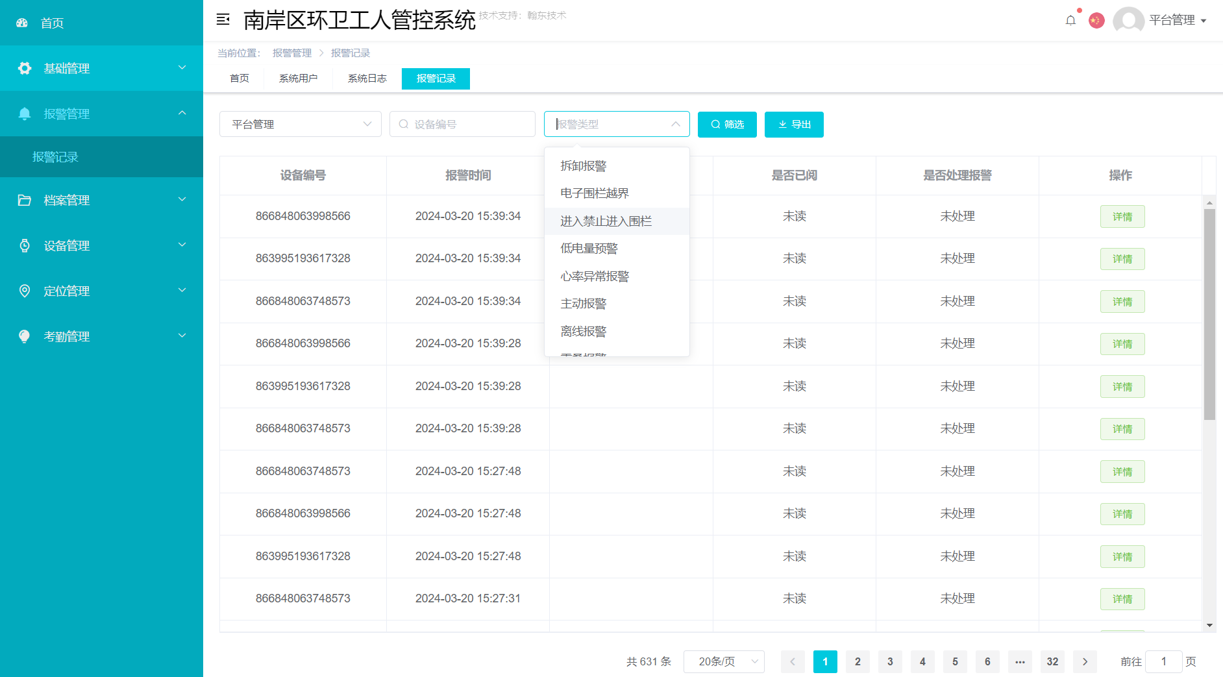Choose 电子围栏越界 from the list

click(617, 193)
